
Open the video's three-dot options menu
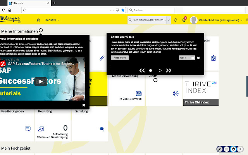79,64
